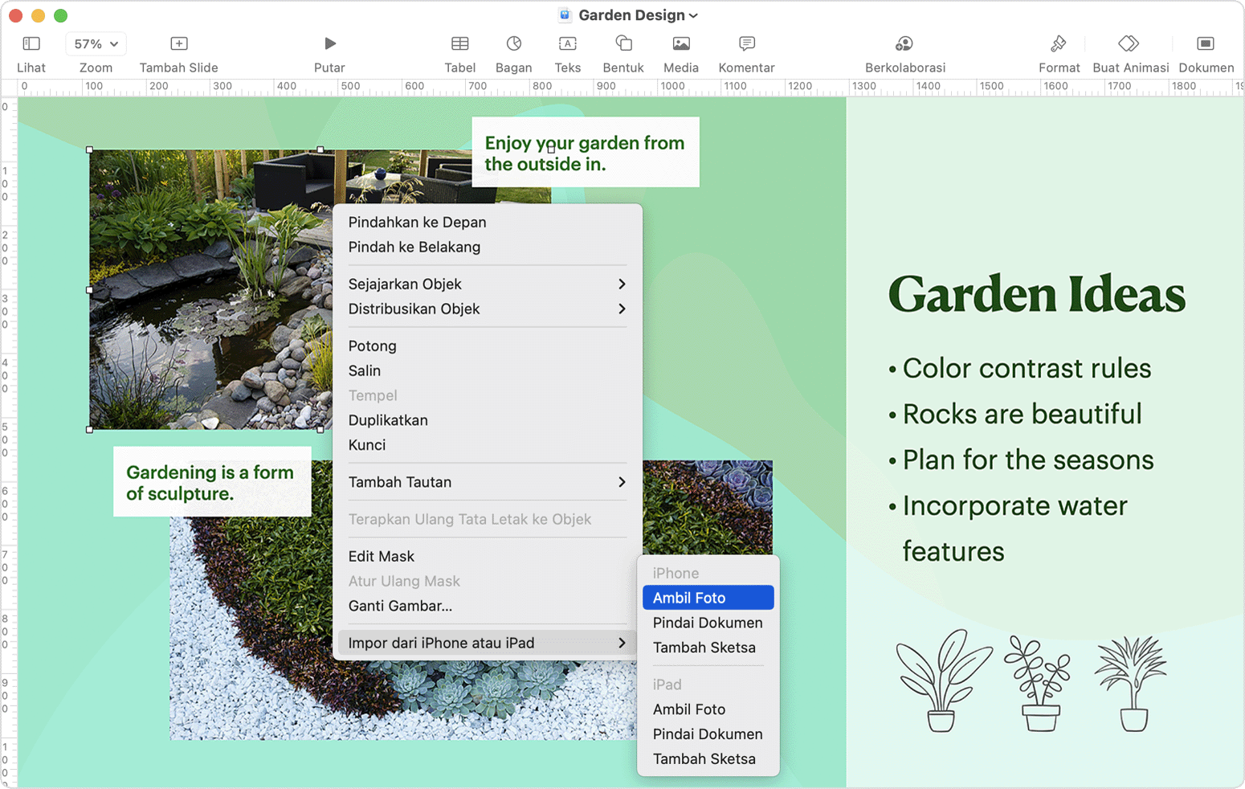Toggle the Format sidebar panel

pos(1059,44)
